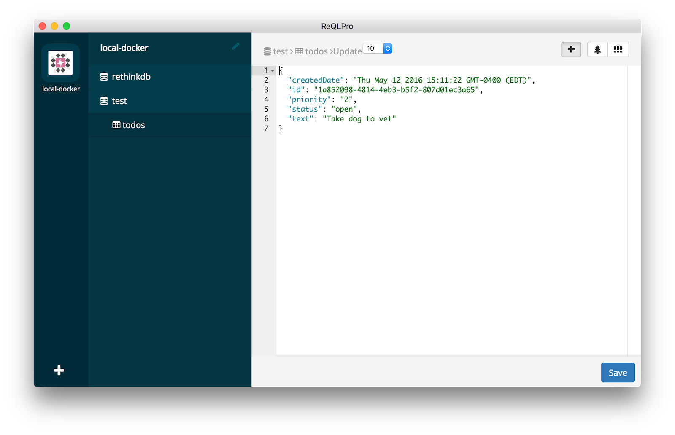The width and height of the screenshot is (675, 435).
Task: Edit local-docker connection with pencil icon
Action: point(236,46)
